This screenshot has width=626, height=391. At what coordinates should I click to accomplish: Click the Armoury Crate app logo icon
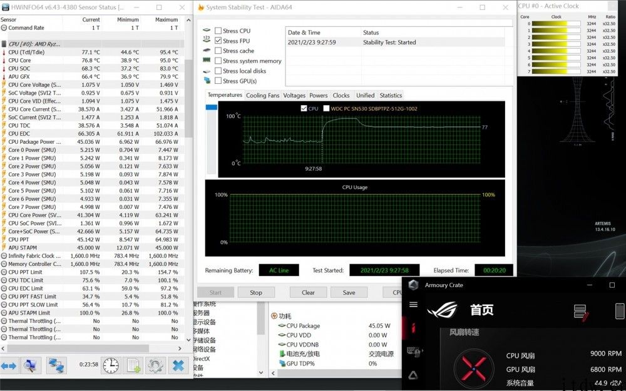[414, 285]
